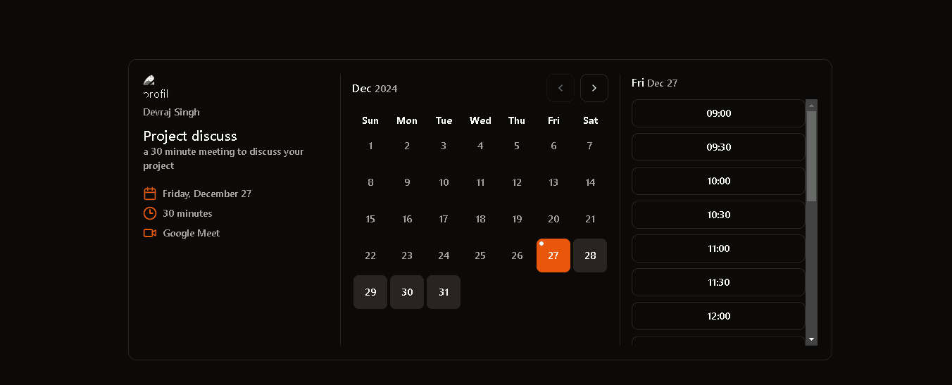Click the orange calendar icon
This screenshot has width=952, height=385.
point(149,194)
